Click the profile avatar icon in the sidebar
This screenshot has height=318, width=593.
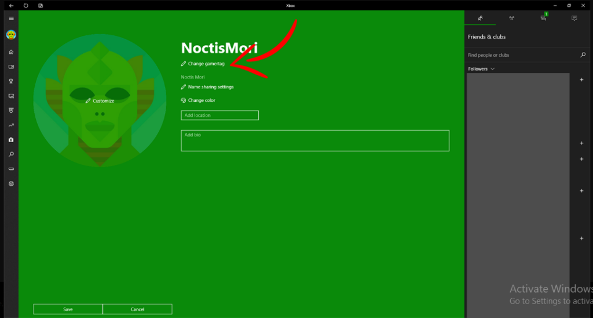(x=11, y=35)
